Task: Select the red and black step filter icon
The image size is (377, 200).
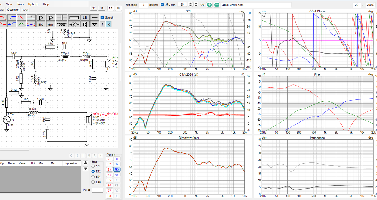Action: click(31, 18)
